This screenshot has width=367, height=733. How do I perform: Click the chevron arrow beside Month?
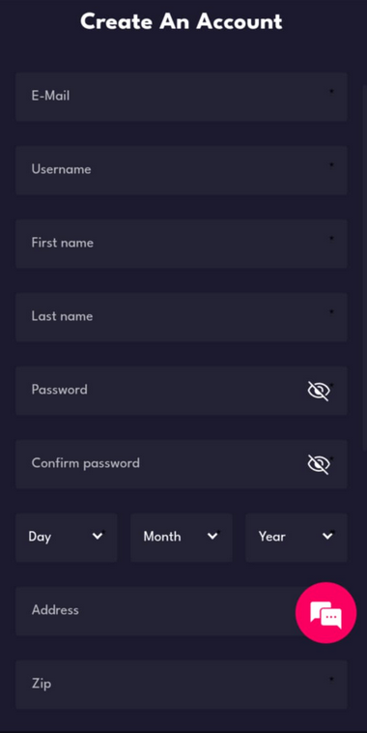click(212, 536)
